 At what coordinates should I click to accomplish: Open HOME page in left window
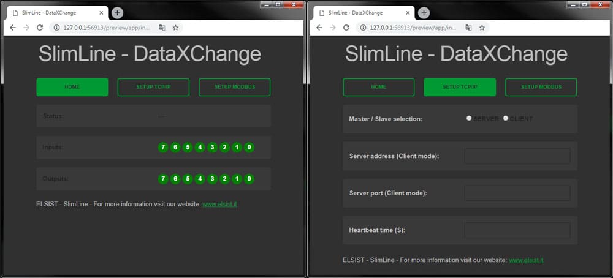(x=72, y=87)
